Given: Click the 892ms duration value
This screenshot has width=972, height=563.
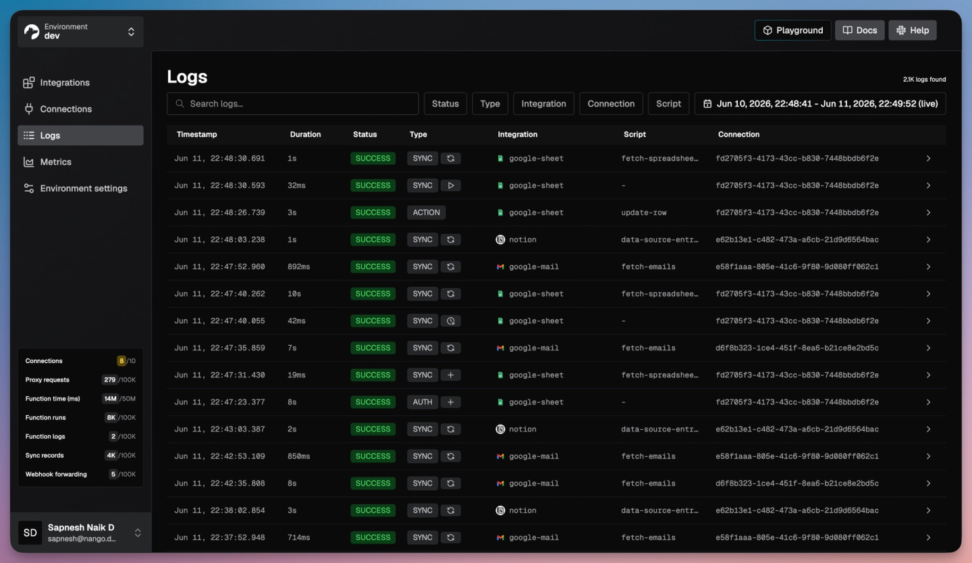Looking at the screenshot, I should tap(299, 267).
